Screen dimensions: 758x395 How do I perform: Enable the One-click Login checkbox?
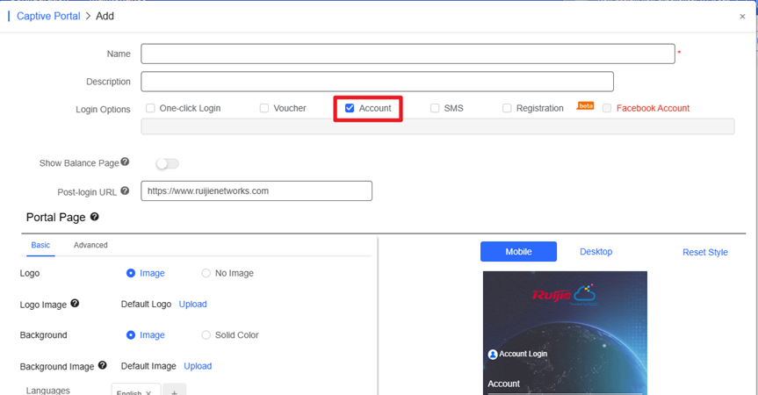tap(150, 108)
